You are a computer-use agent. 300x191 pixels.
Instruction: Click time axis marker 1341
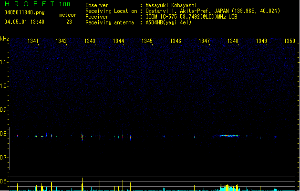point(33,41)
